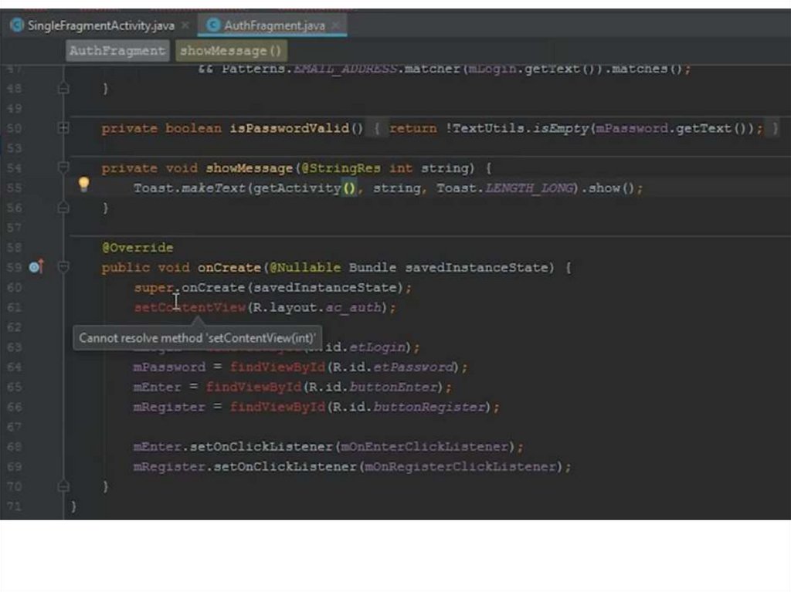Click the class icon on AuthFragment.java tab
This screenshot has height=592, width=791.
[x=212, y=25]
